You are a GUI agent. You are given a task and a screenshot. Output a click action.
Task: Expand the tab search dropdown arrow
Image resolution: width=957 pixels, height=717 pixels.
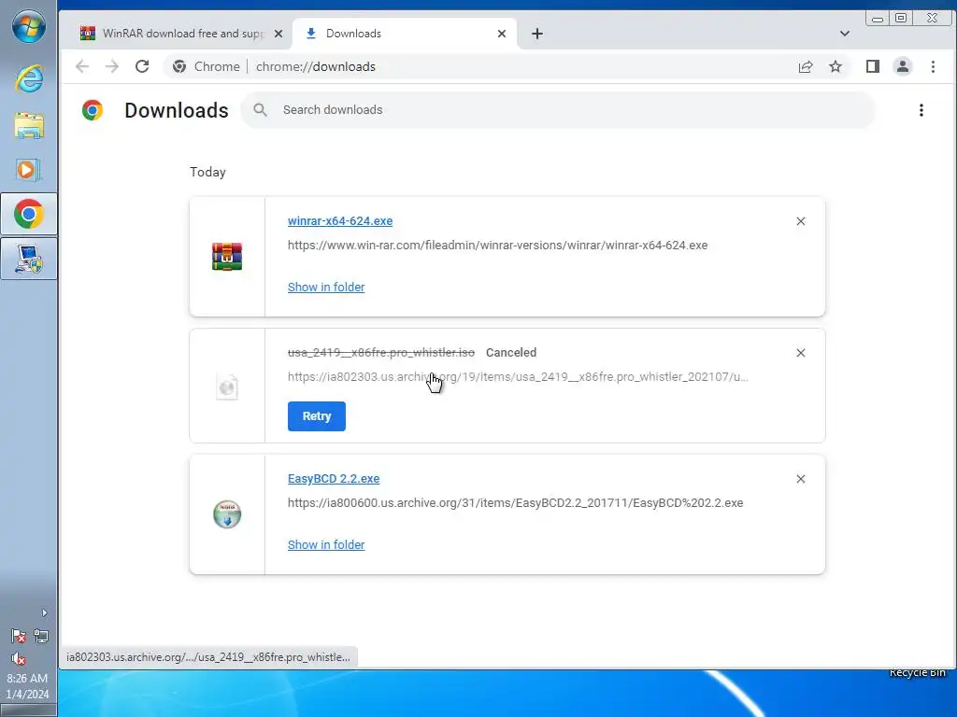[845, 34]
